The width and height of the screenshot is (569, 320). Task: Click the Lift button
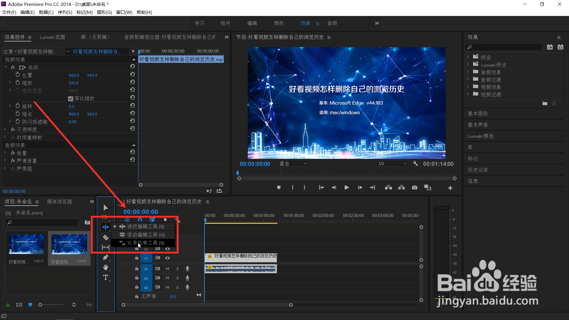click(x=389, y=188)
